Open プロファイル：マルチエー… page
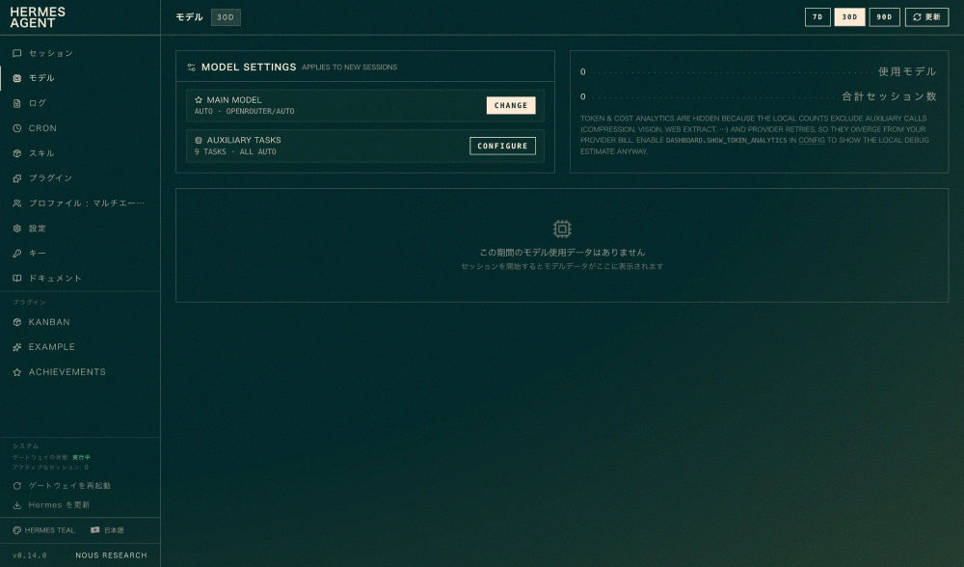 click(80, 202)
